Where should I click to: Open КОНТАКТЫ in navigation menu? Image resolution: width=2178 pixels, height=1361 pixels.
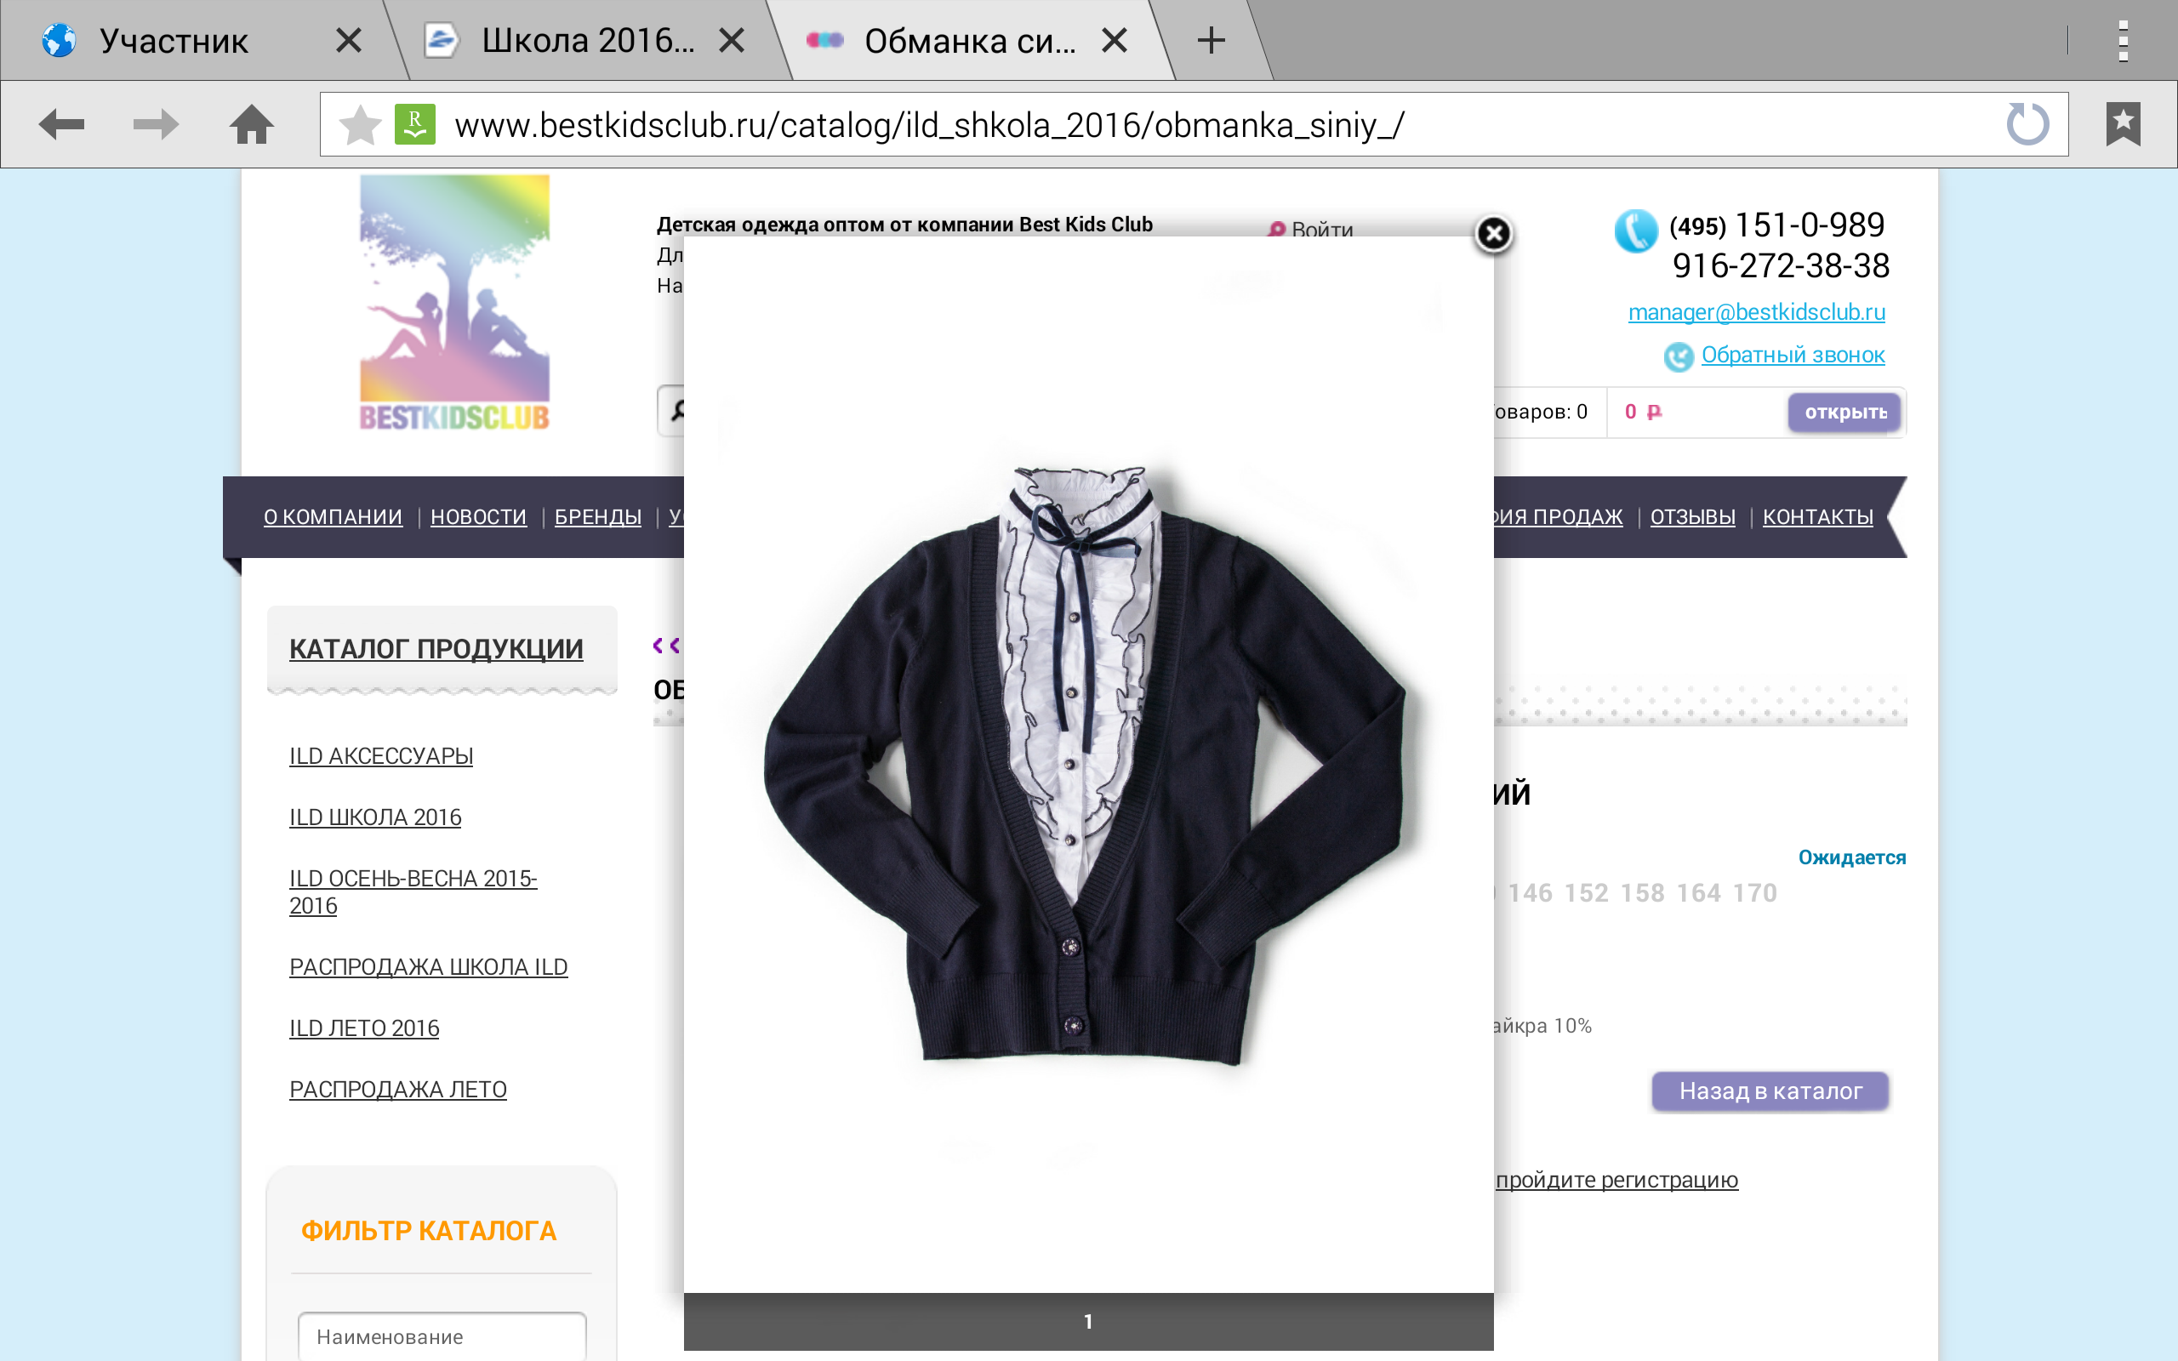1817,516
